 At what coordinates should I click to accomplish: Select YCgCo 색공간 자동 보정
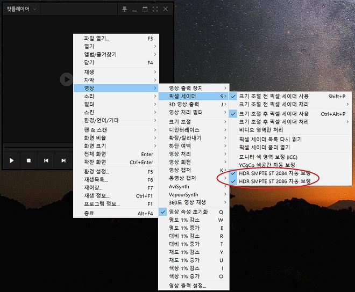[290, 165]
